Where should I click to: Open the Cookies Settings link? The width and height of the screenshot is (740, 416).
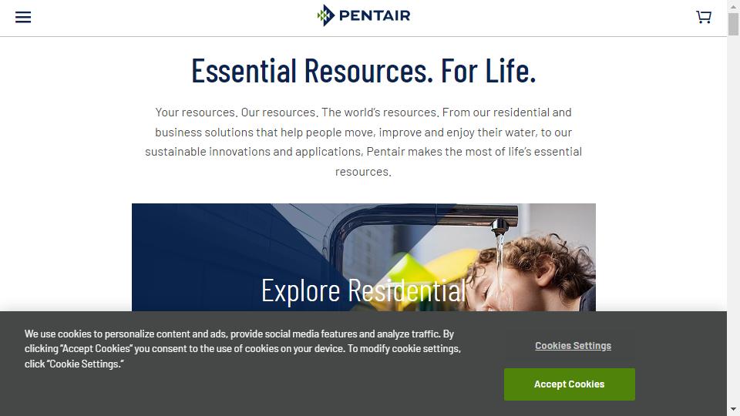click(x=573, y=346)
